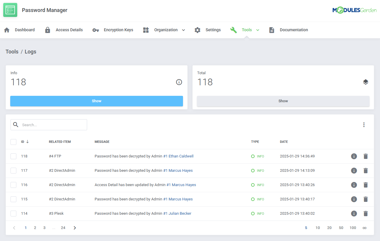The width and height of the screenshot is (380, 241).
Task: Click the Password Manager green app logo
Action: click(10, 10)
